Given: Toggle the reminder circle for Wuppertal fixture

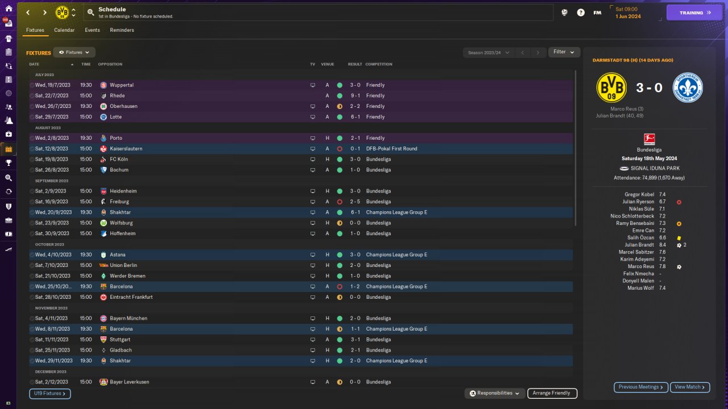Looking at the screenshot, I should pyautogui.click(x=32, y=85).
